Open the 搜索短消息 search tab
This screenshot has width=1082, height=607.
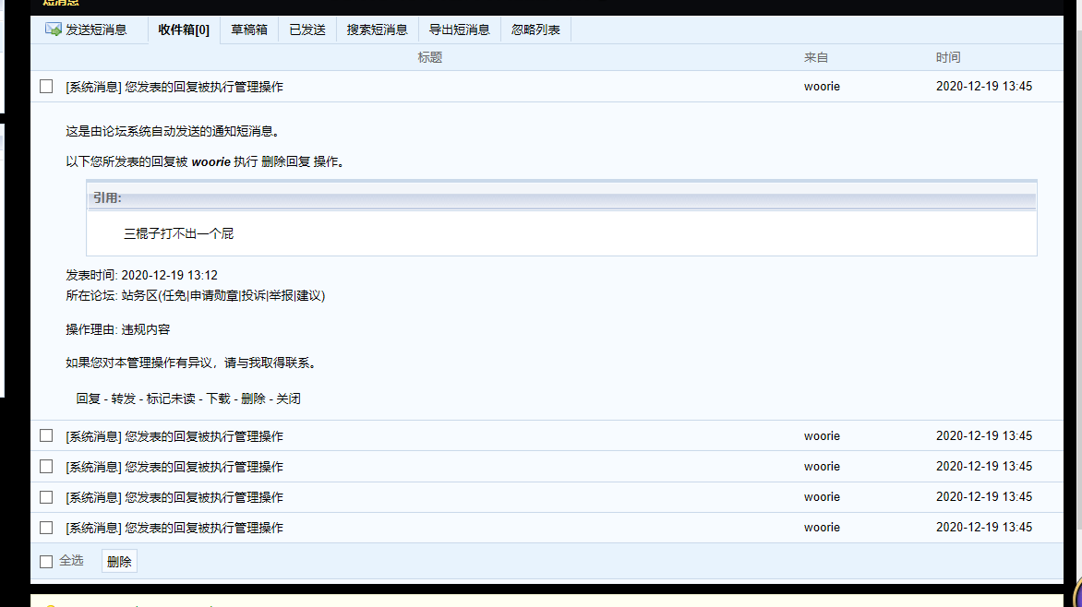point(377,30)
